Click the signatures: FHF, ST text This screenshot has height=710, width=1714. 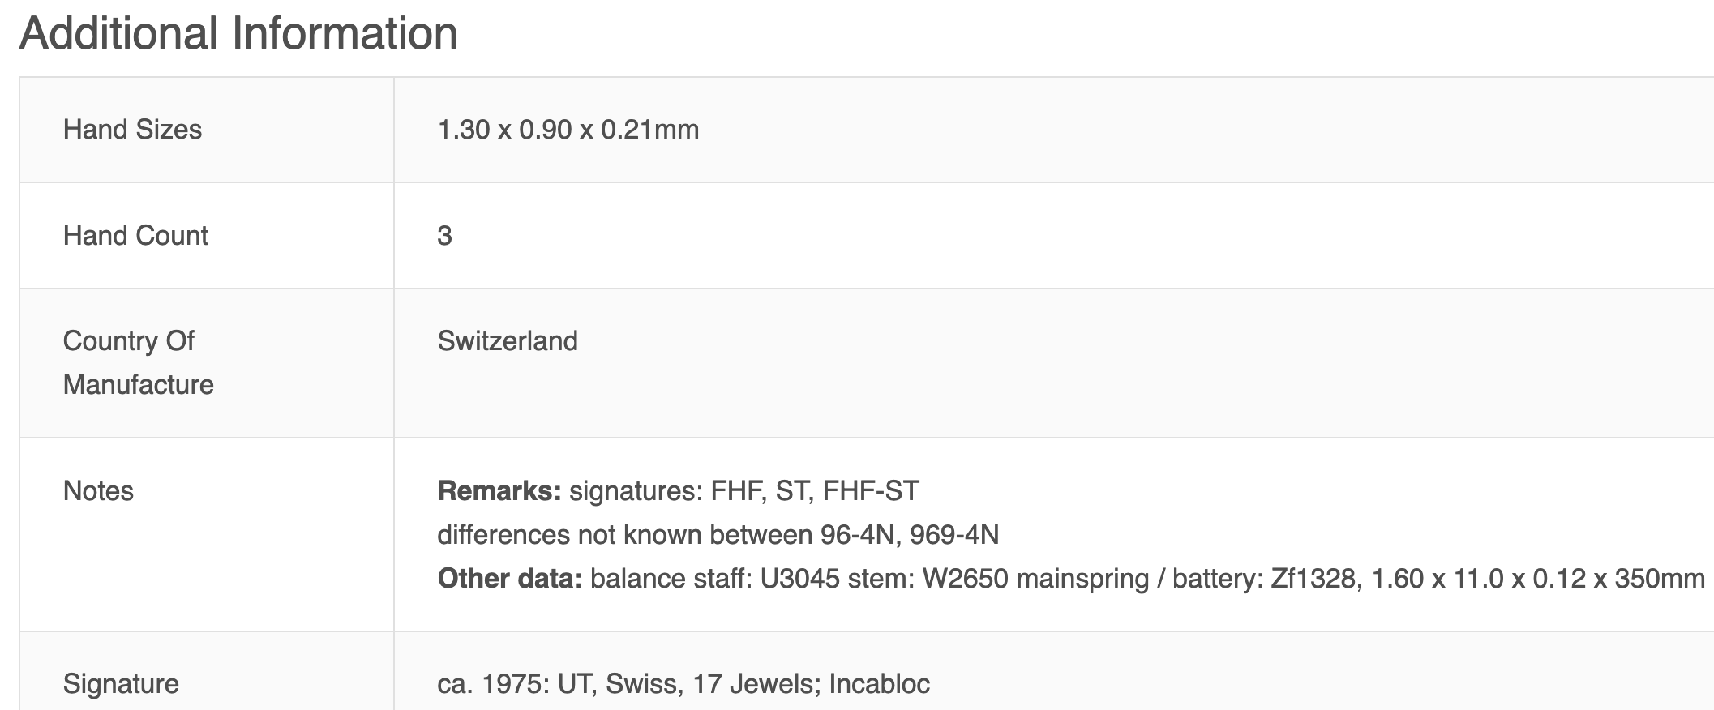point(692,491)
